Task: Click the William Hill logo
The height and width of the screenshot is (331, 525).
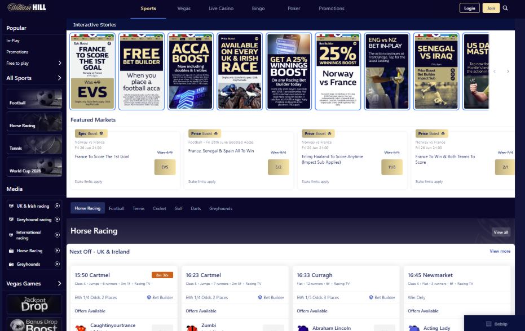Action: tap(27, 7)
